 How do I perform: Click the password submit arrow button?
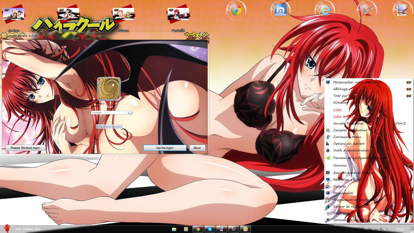click(x=130, y=113)
